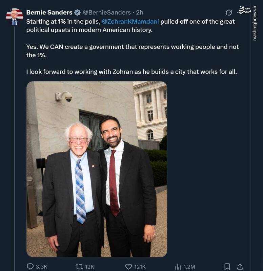Click the verified badge next to Bernie Sanders

77,13
